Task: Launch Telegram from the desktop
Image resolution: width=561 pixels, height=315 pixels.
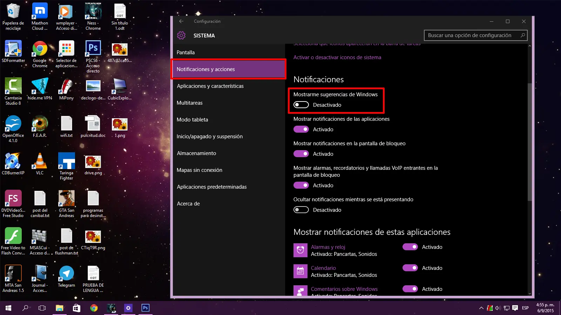Action: tap(66, 273)
